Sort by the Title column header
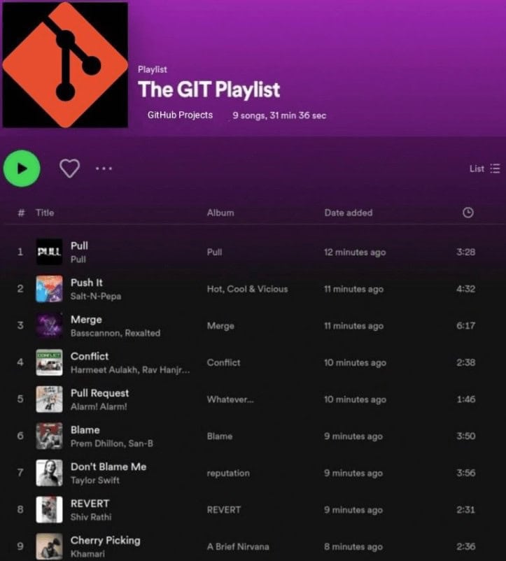 [45, 213]
